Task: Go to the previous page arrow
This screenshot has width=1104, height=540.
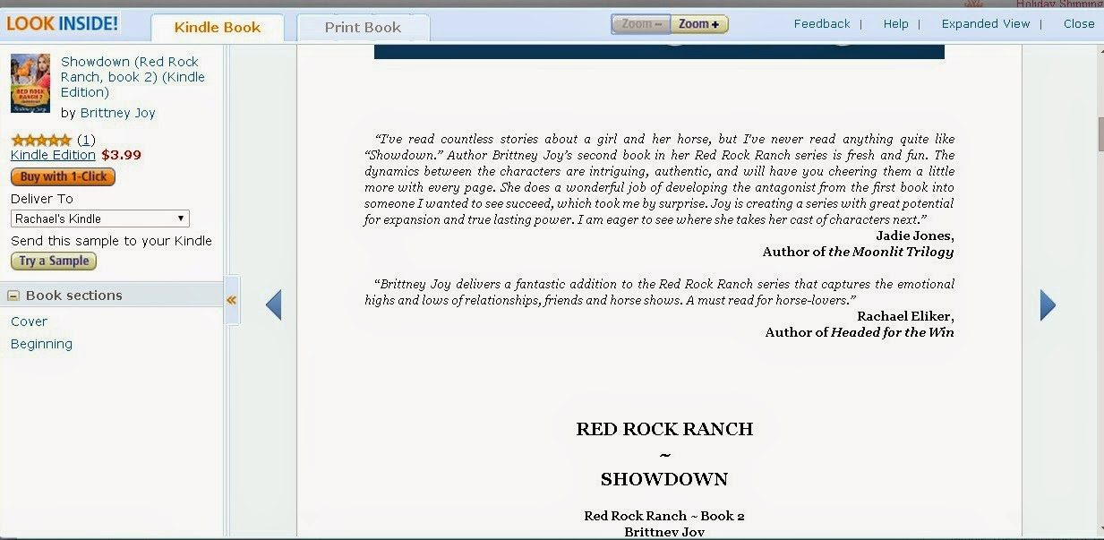Action: (274, 304)
